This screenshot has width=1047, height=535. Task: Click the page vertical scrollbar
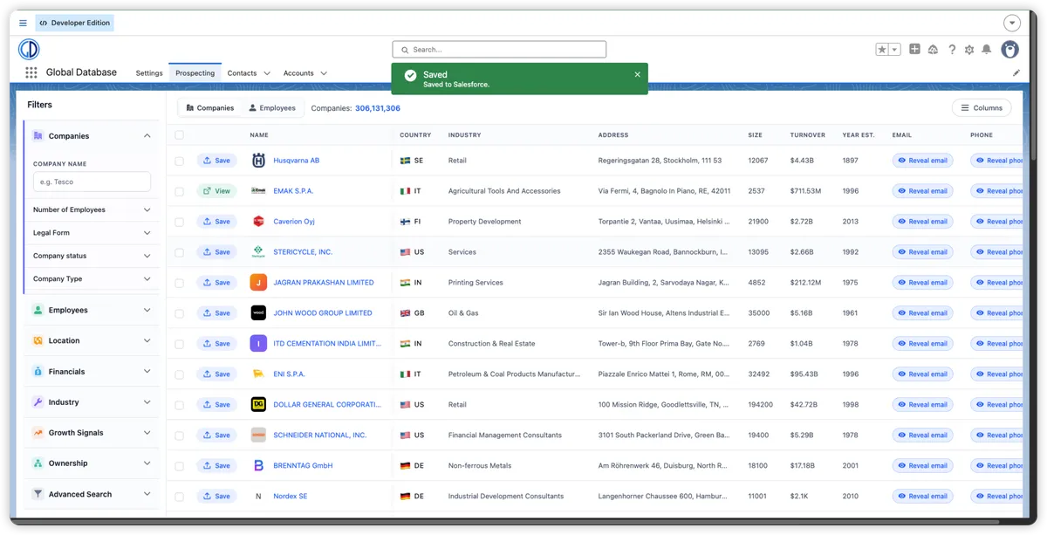pyautogui.click(x=1032, y=96)
